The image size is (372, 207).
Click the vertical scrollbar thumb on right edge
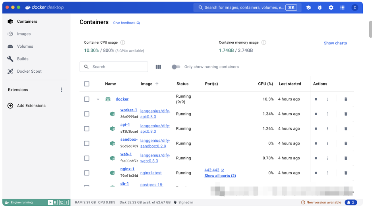pos(370,29)
